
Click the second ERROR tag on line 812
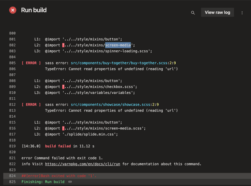pyautogui.click(x=31, y=105)
